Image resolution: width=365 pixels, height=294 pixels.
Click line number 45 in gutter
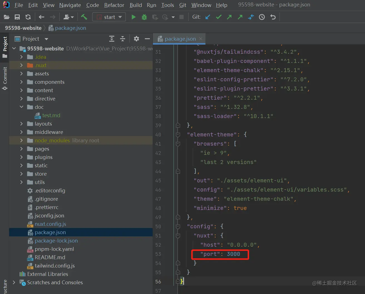pos(158,180)
